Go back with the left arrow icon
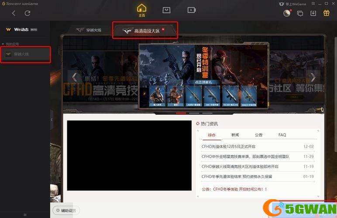This screenshot has height=218, width=337. [14, 14]
